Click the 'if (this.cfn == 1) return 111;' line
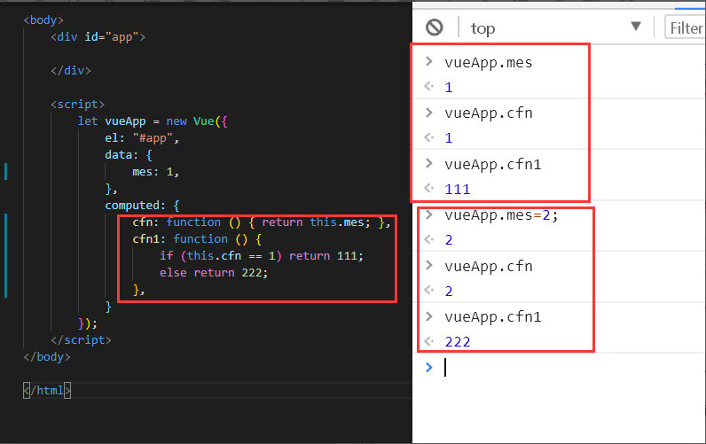Viewport: 706px width, 444px height. (x=261, y=256)
